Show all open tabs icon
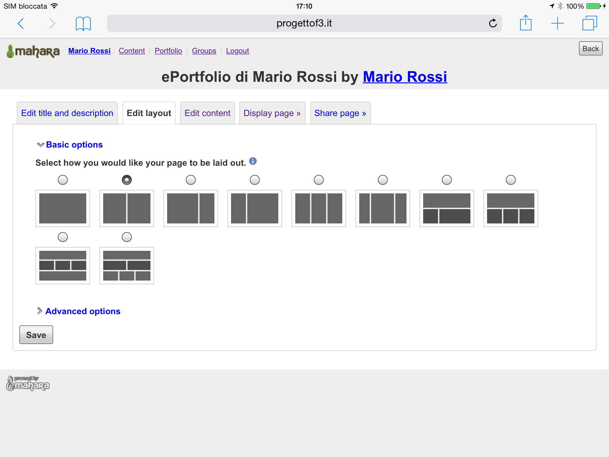609x457 pixels. tap(589, 23)
